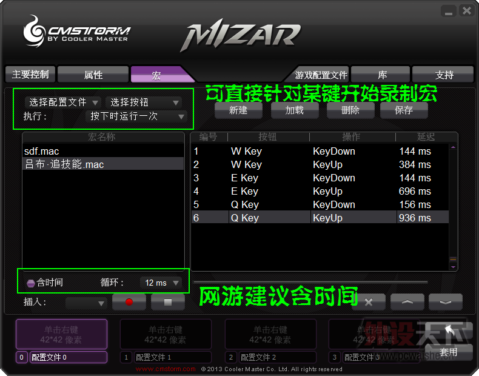This screenshot has width=479, height=376.
Task: Delete selected step with X icon button
Action: 369,302
